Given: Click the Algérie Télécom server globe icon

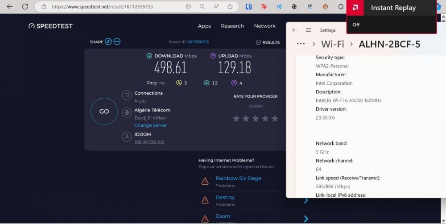Looking at the screenshot, I should click(x=127, y=112).
